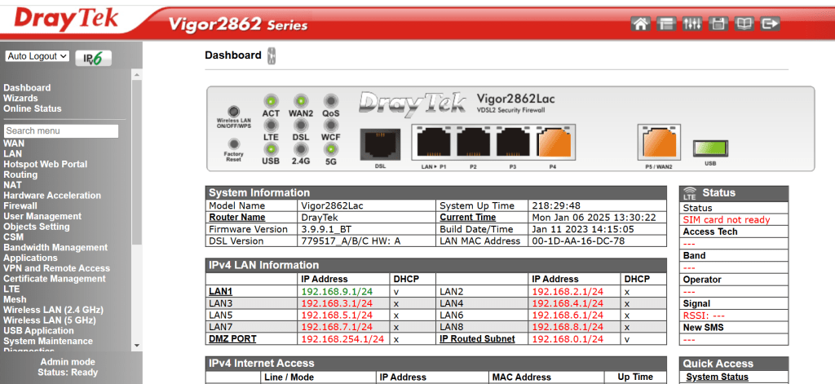Click the icon next to Dashboard title

tap(272, 55)
